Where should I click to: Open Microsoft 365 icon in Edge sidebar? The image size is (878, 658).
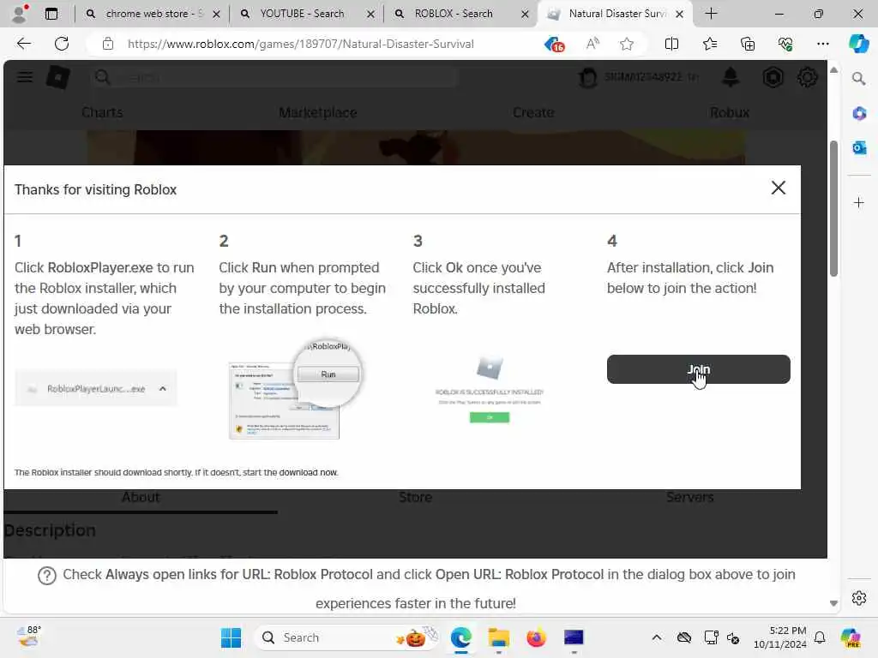point(858,114)
